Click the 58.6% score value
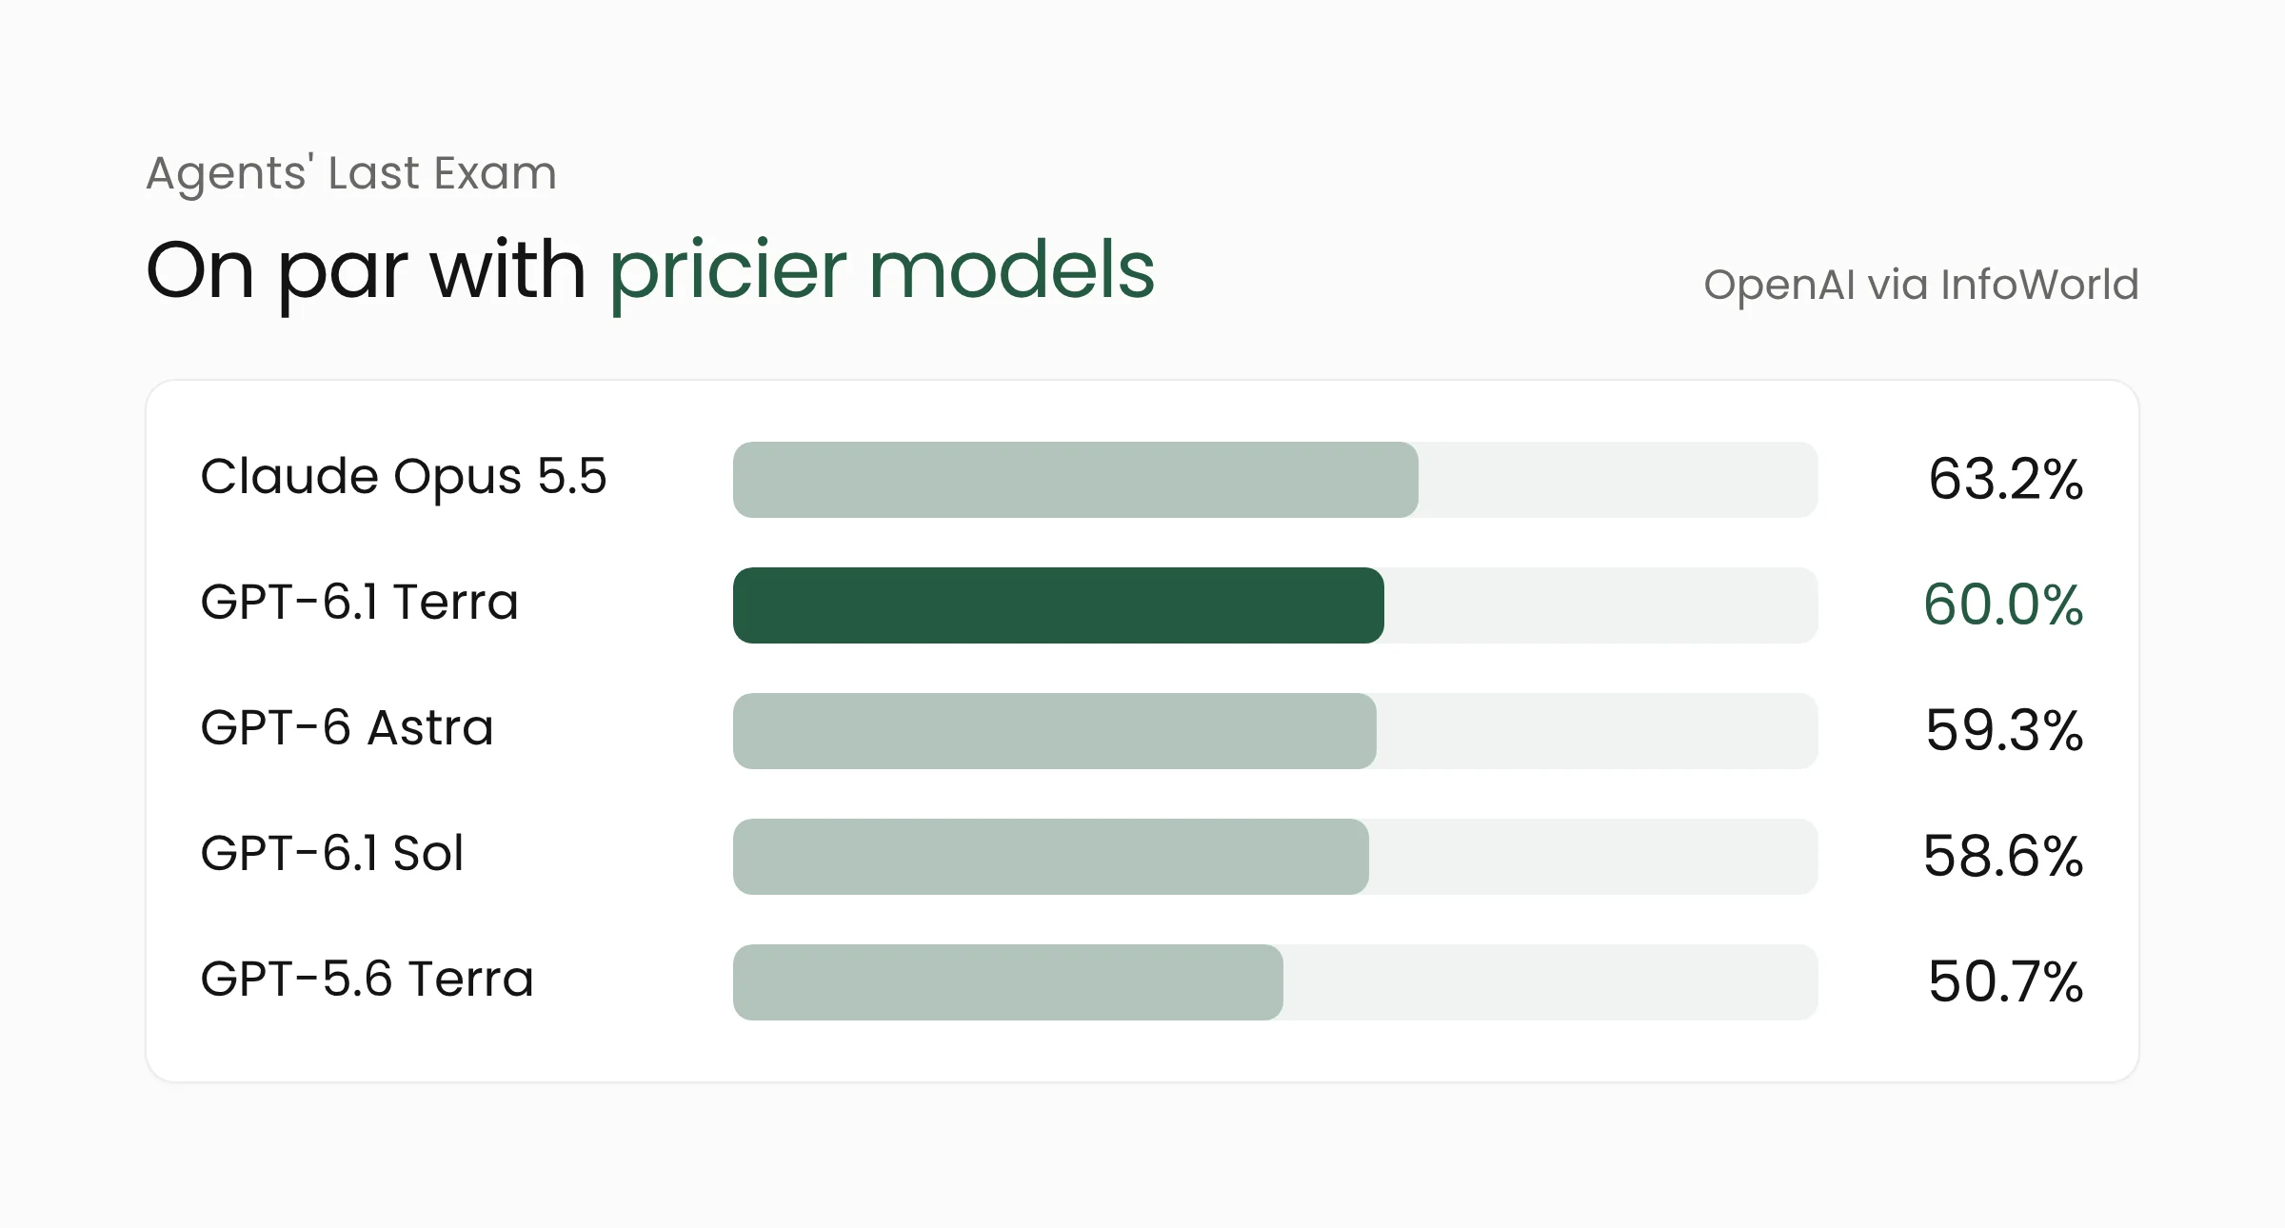 point(2003,856)
